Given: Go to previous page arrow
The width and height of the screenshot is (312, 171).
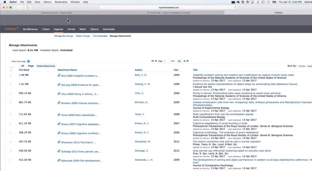Looking at the screenshot, I should tap(156, 61).
